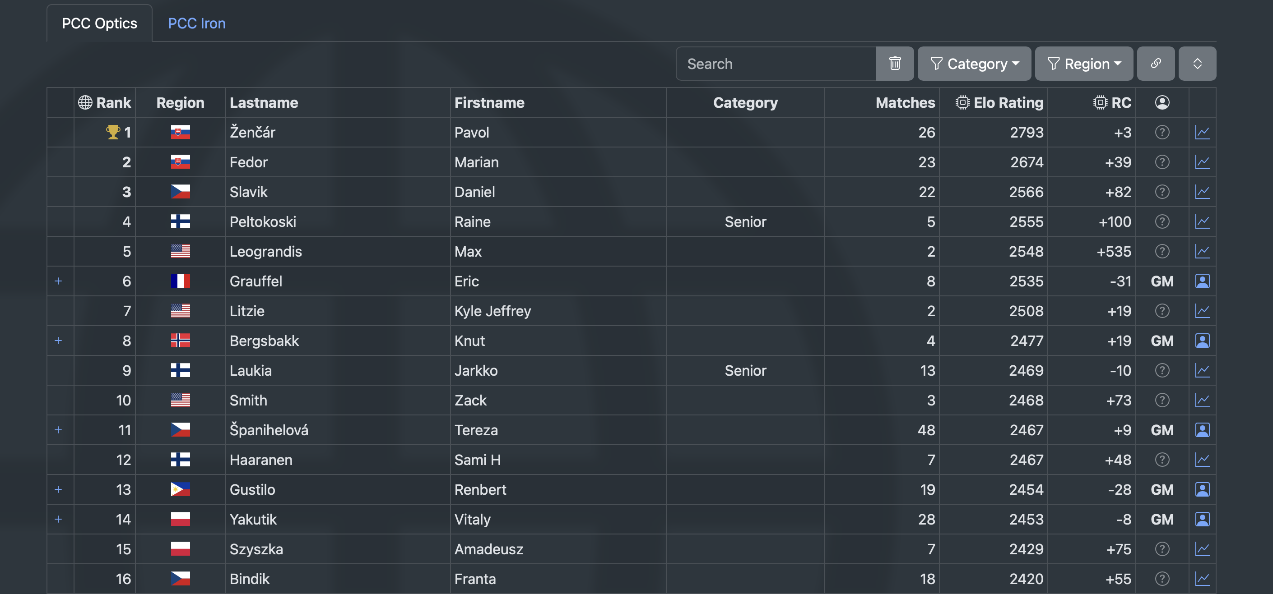Image resolution: width=1273 pixels, height=594 pixels.
Task: Toggle expand-all rows button in toolbar
Action: [1197, 64]
